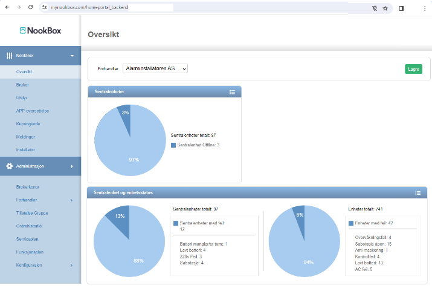Click the text AC feil: 5
The width and height of the screenshot is (432, 291).
(x=363, y=269)
